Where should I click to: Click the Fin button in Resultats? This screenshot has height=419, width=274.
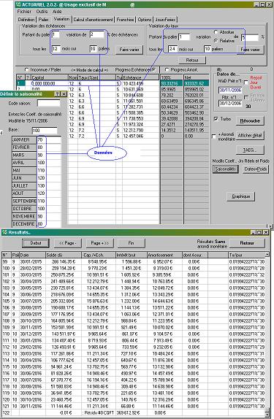(131, 243)
